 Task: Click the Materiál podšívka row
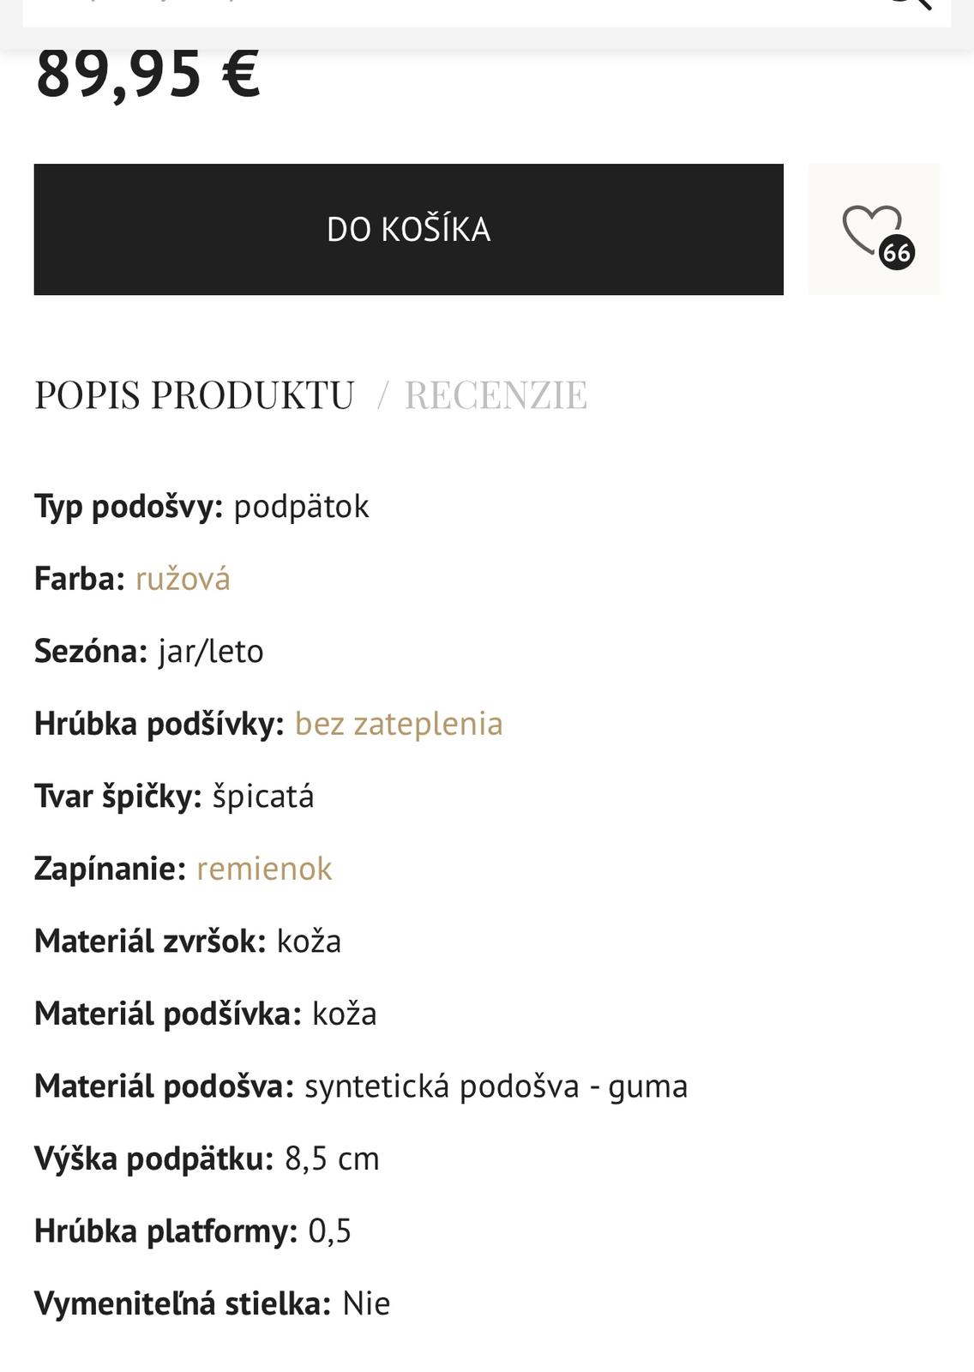206,1014
